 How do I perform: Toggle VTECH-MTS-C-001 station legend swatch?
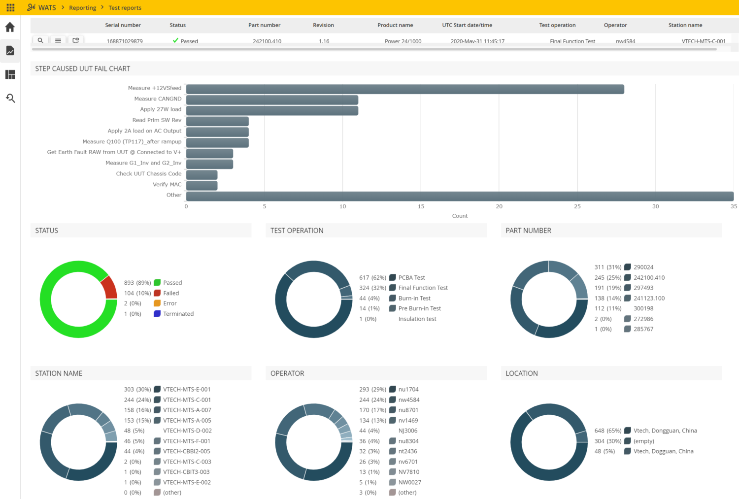(x=157, y=399)
